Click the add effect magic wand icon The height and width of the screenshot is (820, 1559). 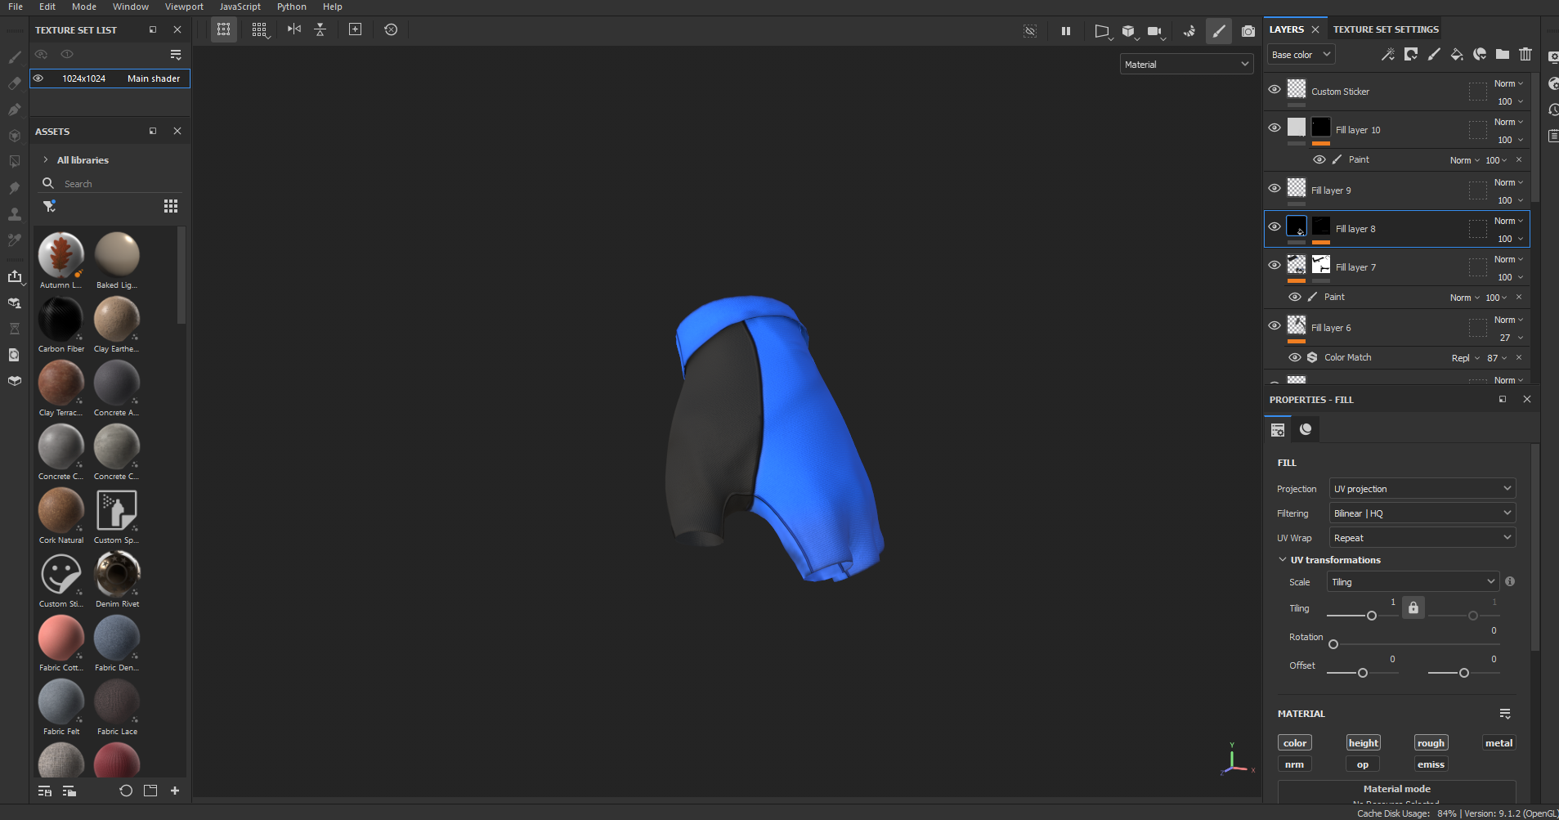[1387, 55]
